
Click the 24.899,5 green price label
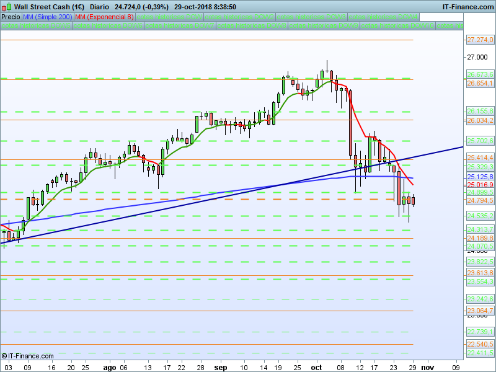pyautogui.click(x=480, y=192)
